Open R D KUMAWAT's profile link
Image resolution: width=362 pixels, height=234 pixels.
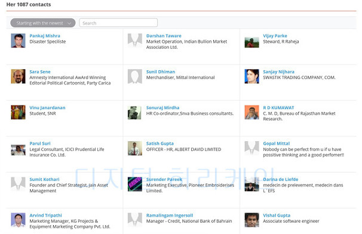(x=278, y=108)
